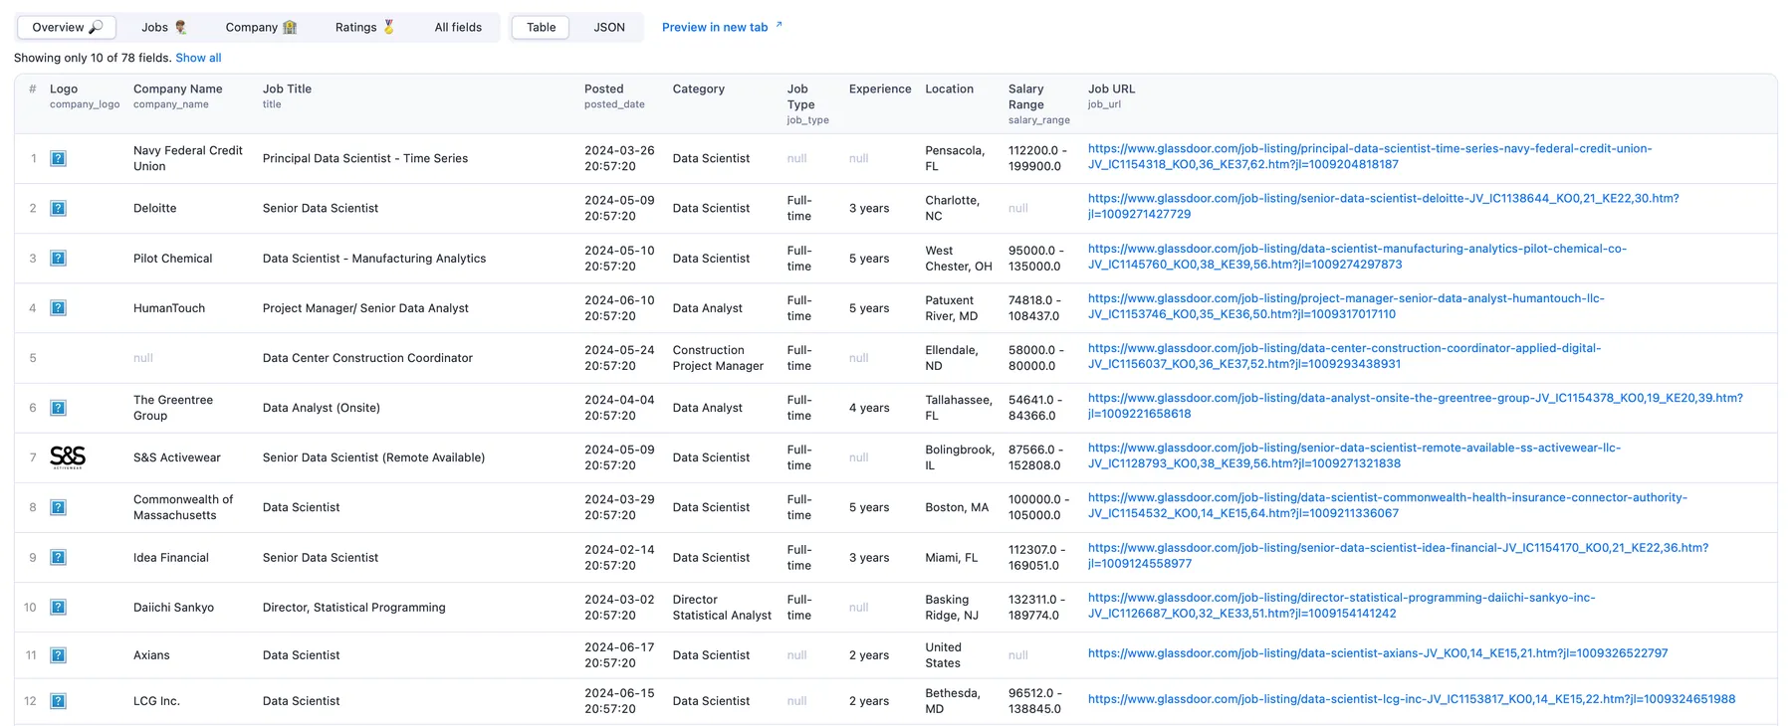Open the Overview tab
1792x726 pixels.
coord(67,27)
